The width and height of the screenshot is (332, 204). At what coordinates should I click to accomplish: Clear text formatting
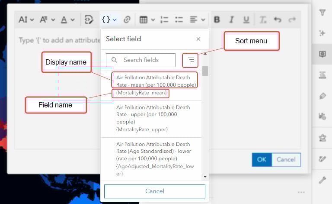(x=263, y=20)
